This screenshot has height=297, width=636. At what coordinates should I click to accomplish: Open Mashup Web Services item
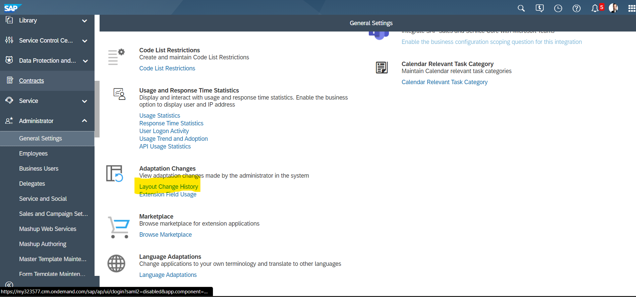[47, 229]
